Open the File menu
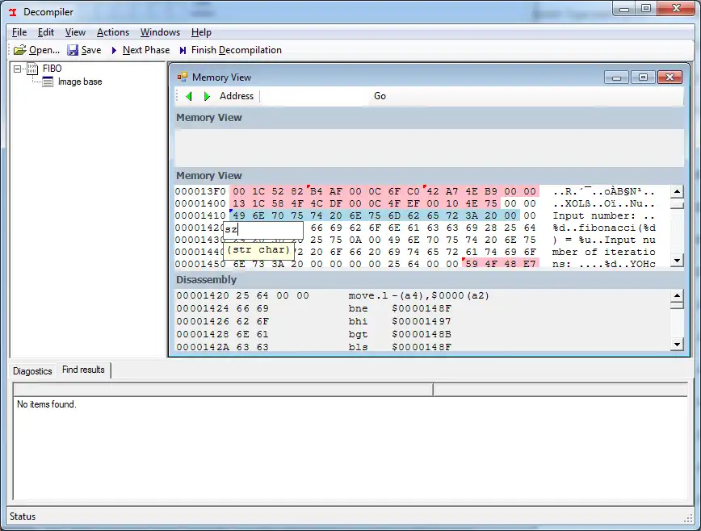This screenshot has height=531, width=701. point(19,32)
